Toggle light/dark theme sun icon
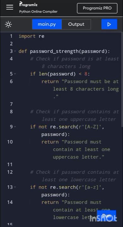The height and width of the screenshot is (227, 123). coord(9,24)
